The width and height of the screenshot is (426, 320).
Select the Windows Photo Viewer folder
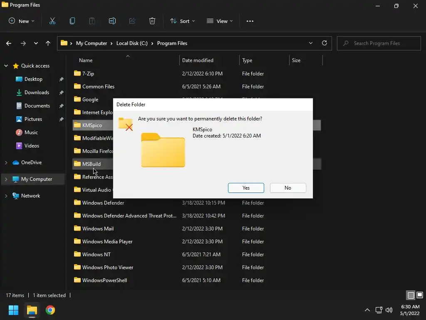coord(108,267)
